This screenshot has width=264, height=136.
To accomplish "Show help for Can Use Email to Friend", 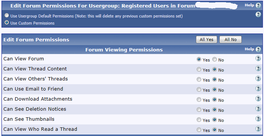I will click(x=258, y=89).
